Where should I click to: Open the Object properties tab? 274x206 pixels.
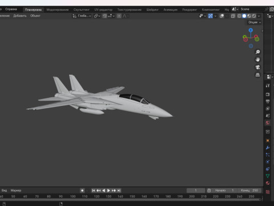point(268,141)
